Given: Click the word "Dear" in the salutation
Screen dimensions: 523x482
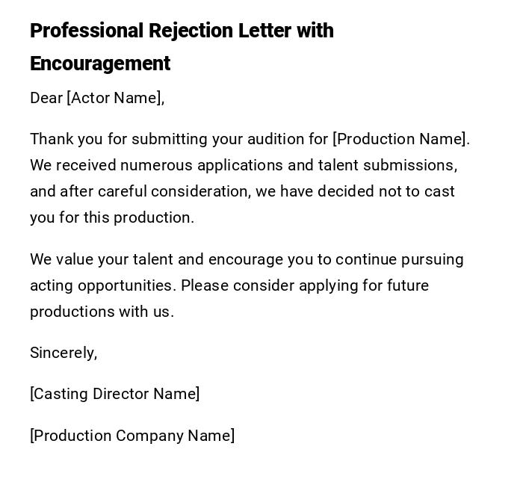Looking at the screenshot, I should tap(46, 98).
